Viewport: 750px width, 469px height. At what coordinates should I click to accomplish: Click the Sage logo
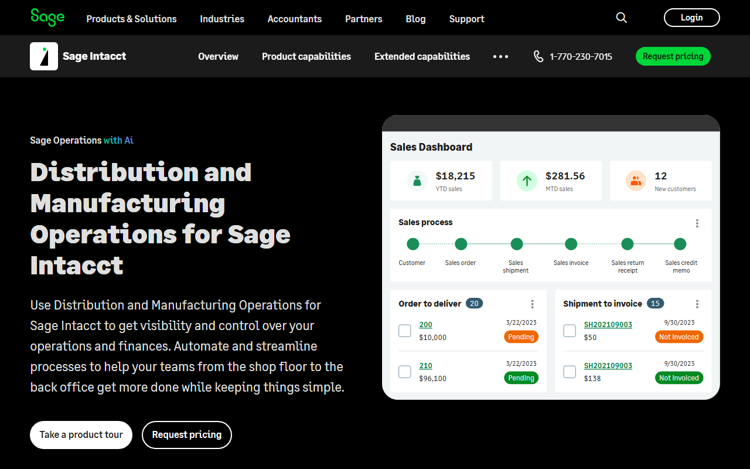click(47, 18)
